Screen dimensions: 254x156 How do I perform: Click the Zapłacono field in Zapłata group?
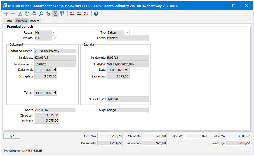point(118,76)
